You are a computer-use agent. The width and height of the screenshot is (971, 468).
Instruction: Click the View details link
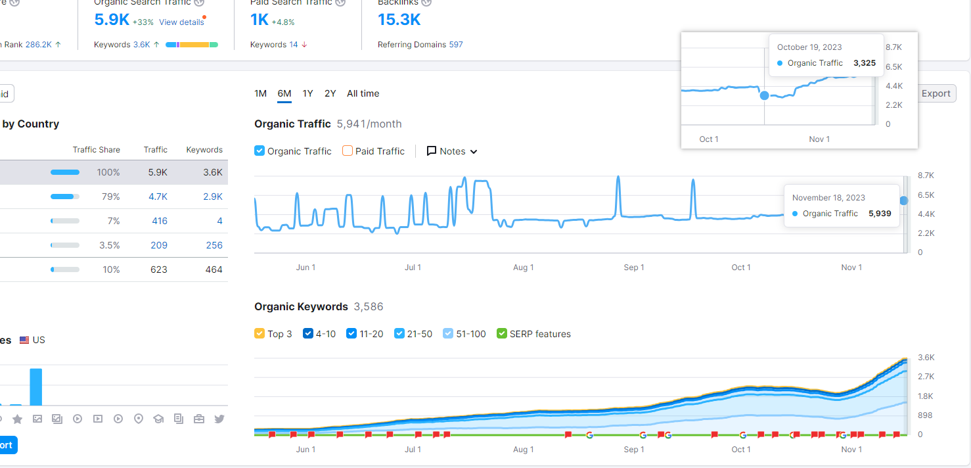(181, 22)
